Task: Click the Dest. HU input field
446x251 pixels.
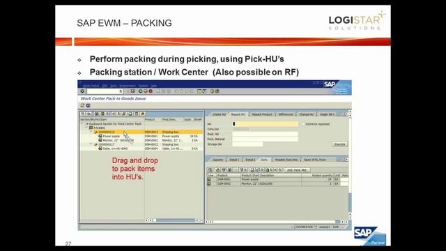Action: pyautogui.click(x=266, y=134)
